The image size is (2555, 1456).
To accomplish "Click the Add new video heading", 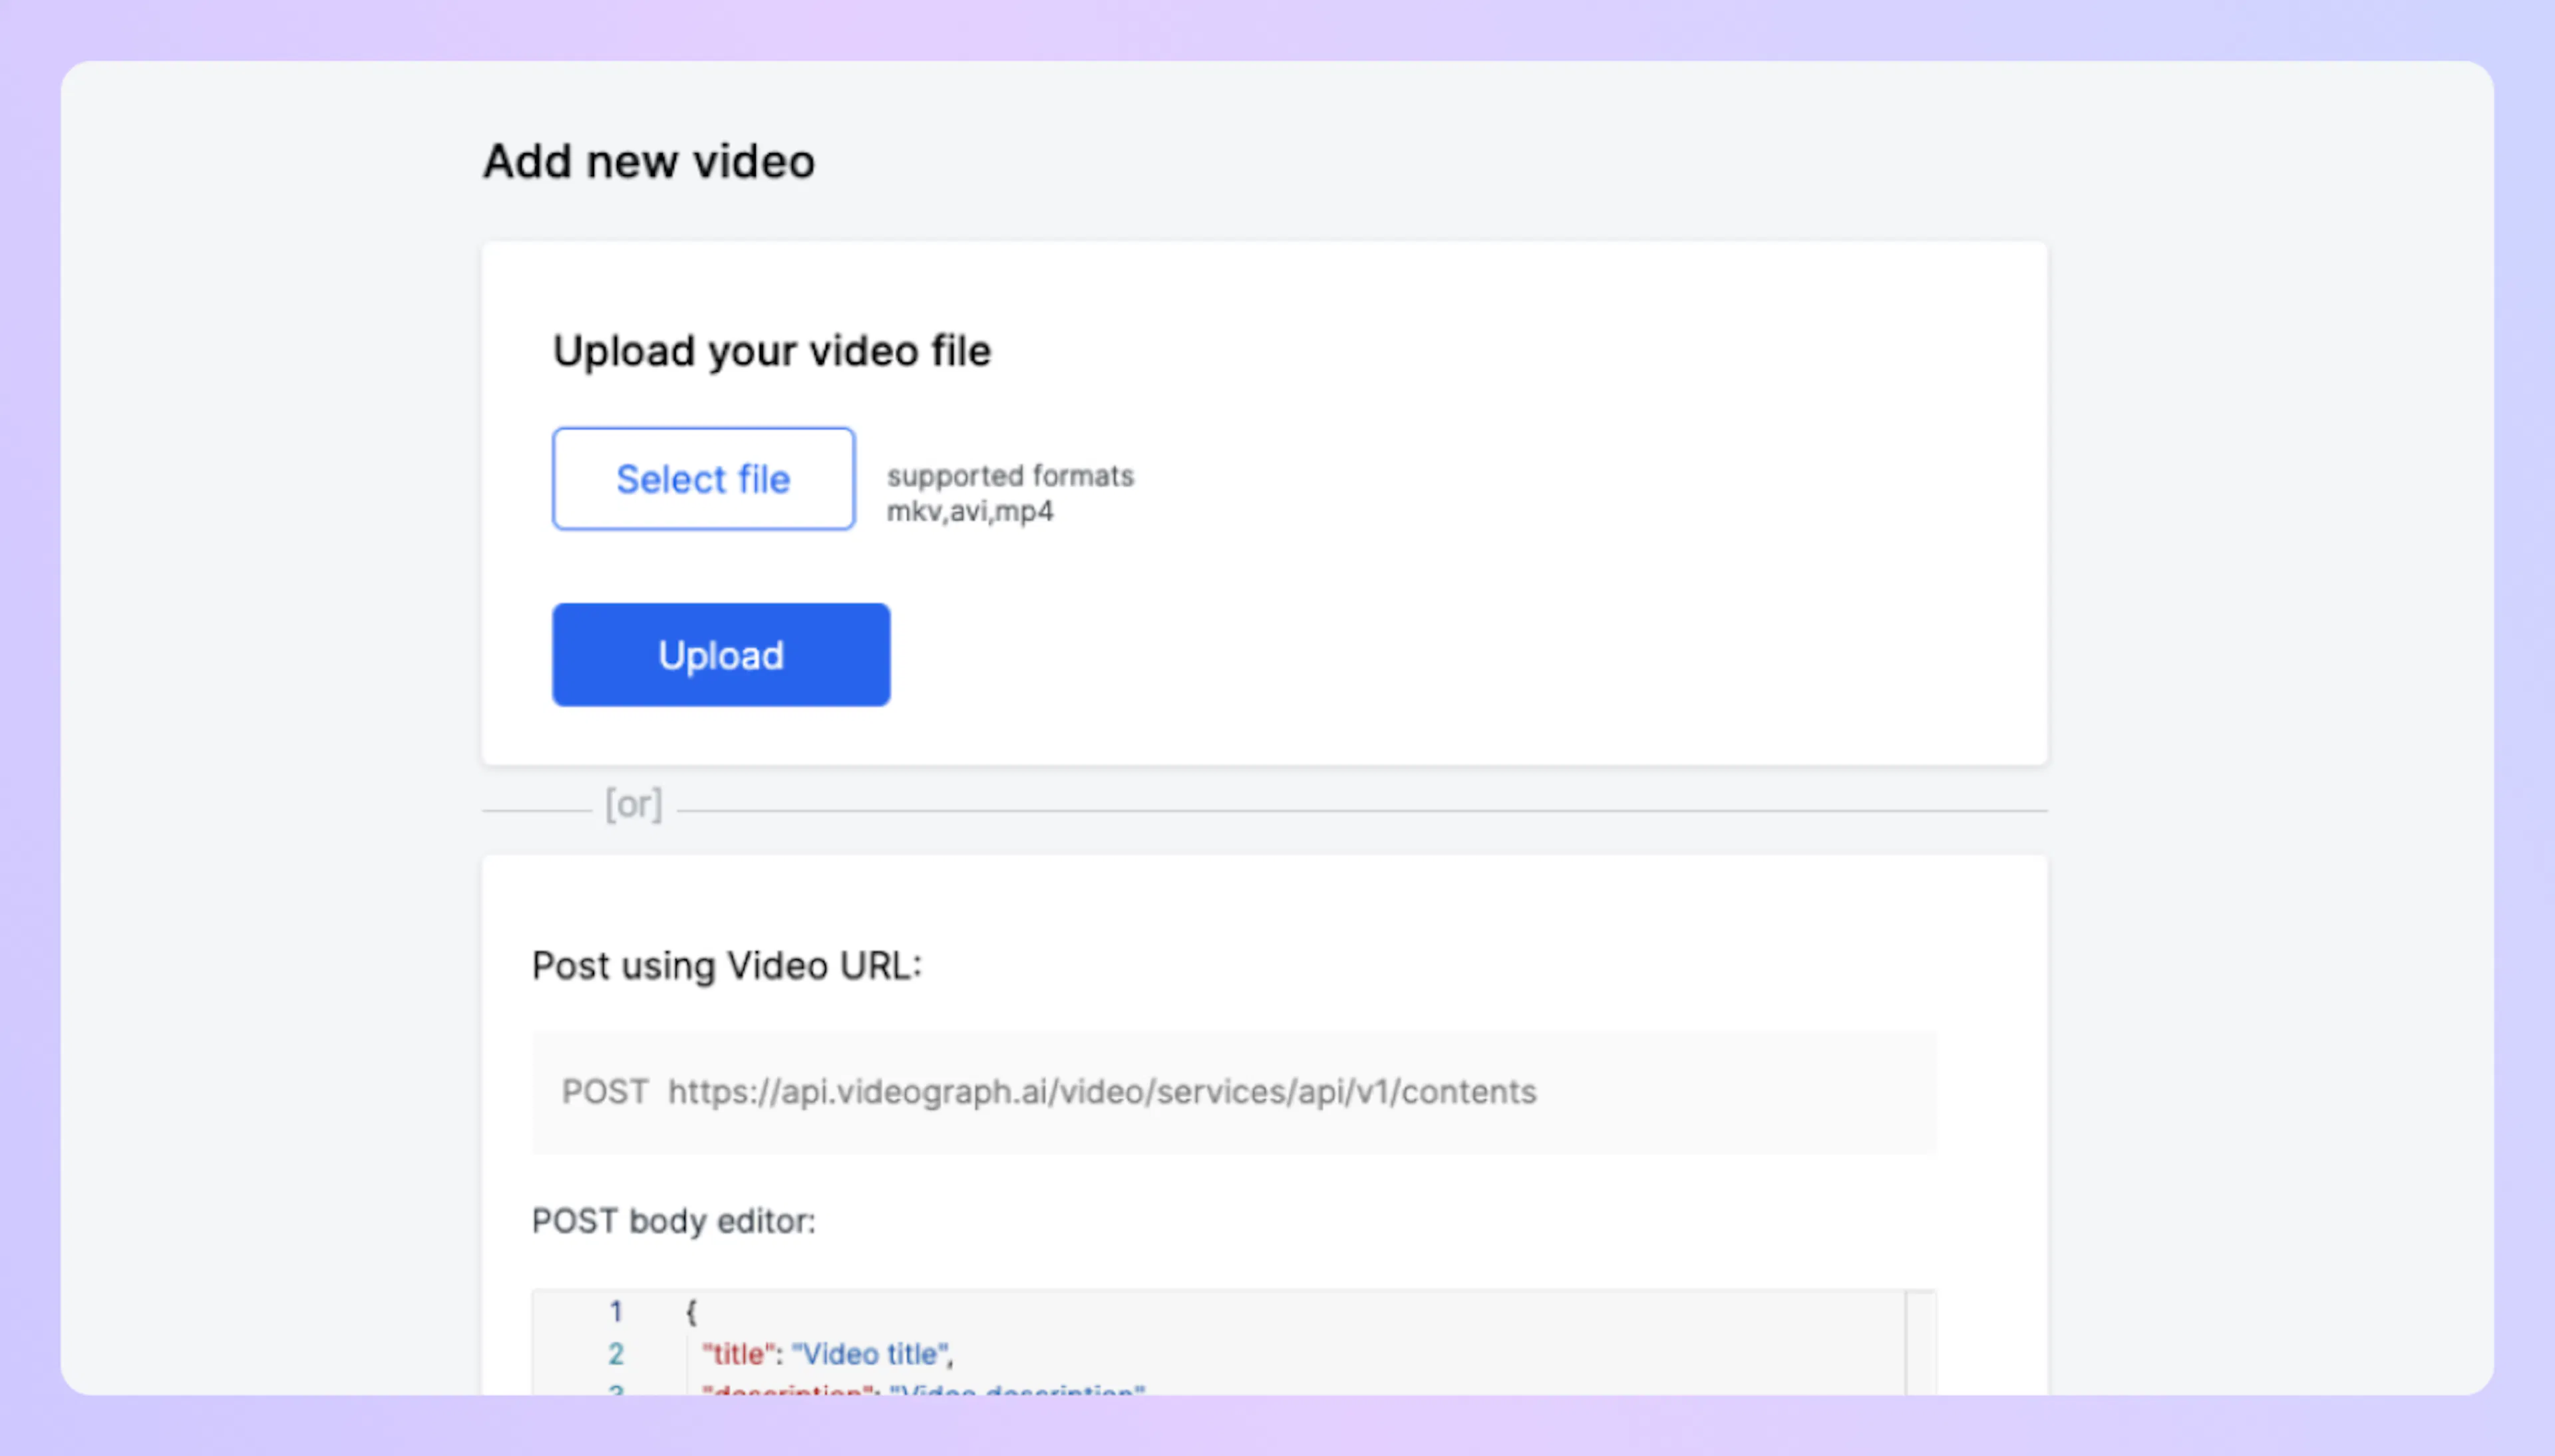I will click(x=648, y=161).
